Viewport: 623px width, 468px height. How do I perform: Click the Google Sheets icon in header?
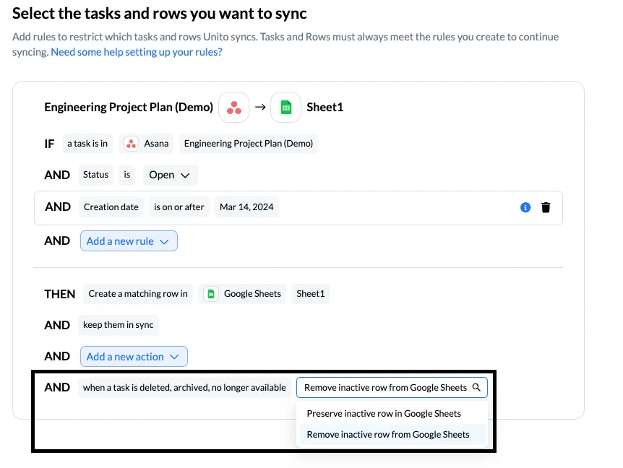pos(285,108)
